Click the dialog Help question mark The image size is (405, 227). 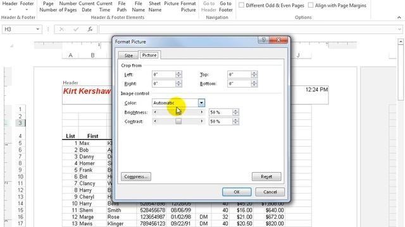[263, 40]
